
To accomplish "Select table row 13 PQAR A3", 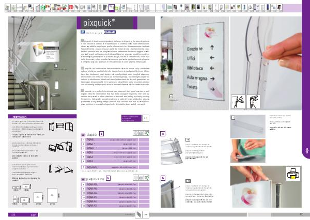I will click(x=115, y=206).
